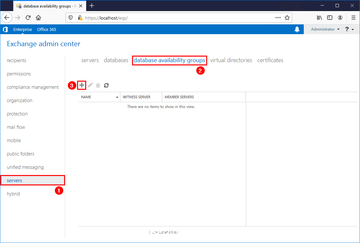Click the tracking protection shield icon
The width and height of the screenshot is (360, 243).
click(71, 18)
